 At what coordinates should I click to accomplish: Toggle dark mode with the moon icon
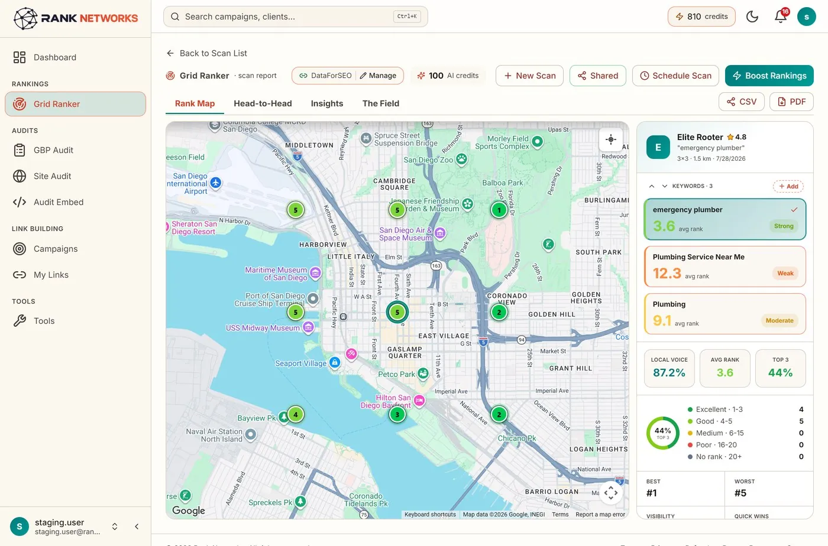pos(752,17)
